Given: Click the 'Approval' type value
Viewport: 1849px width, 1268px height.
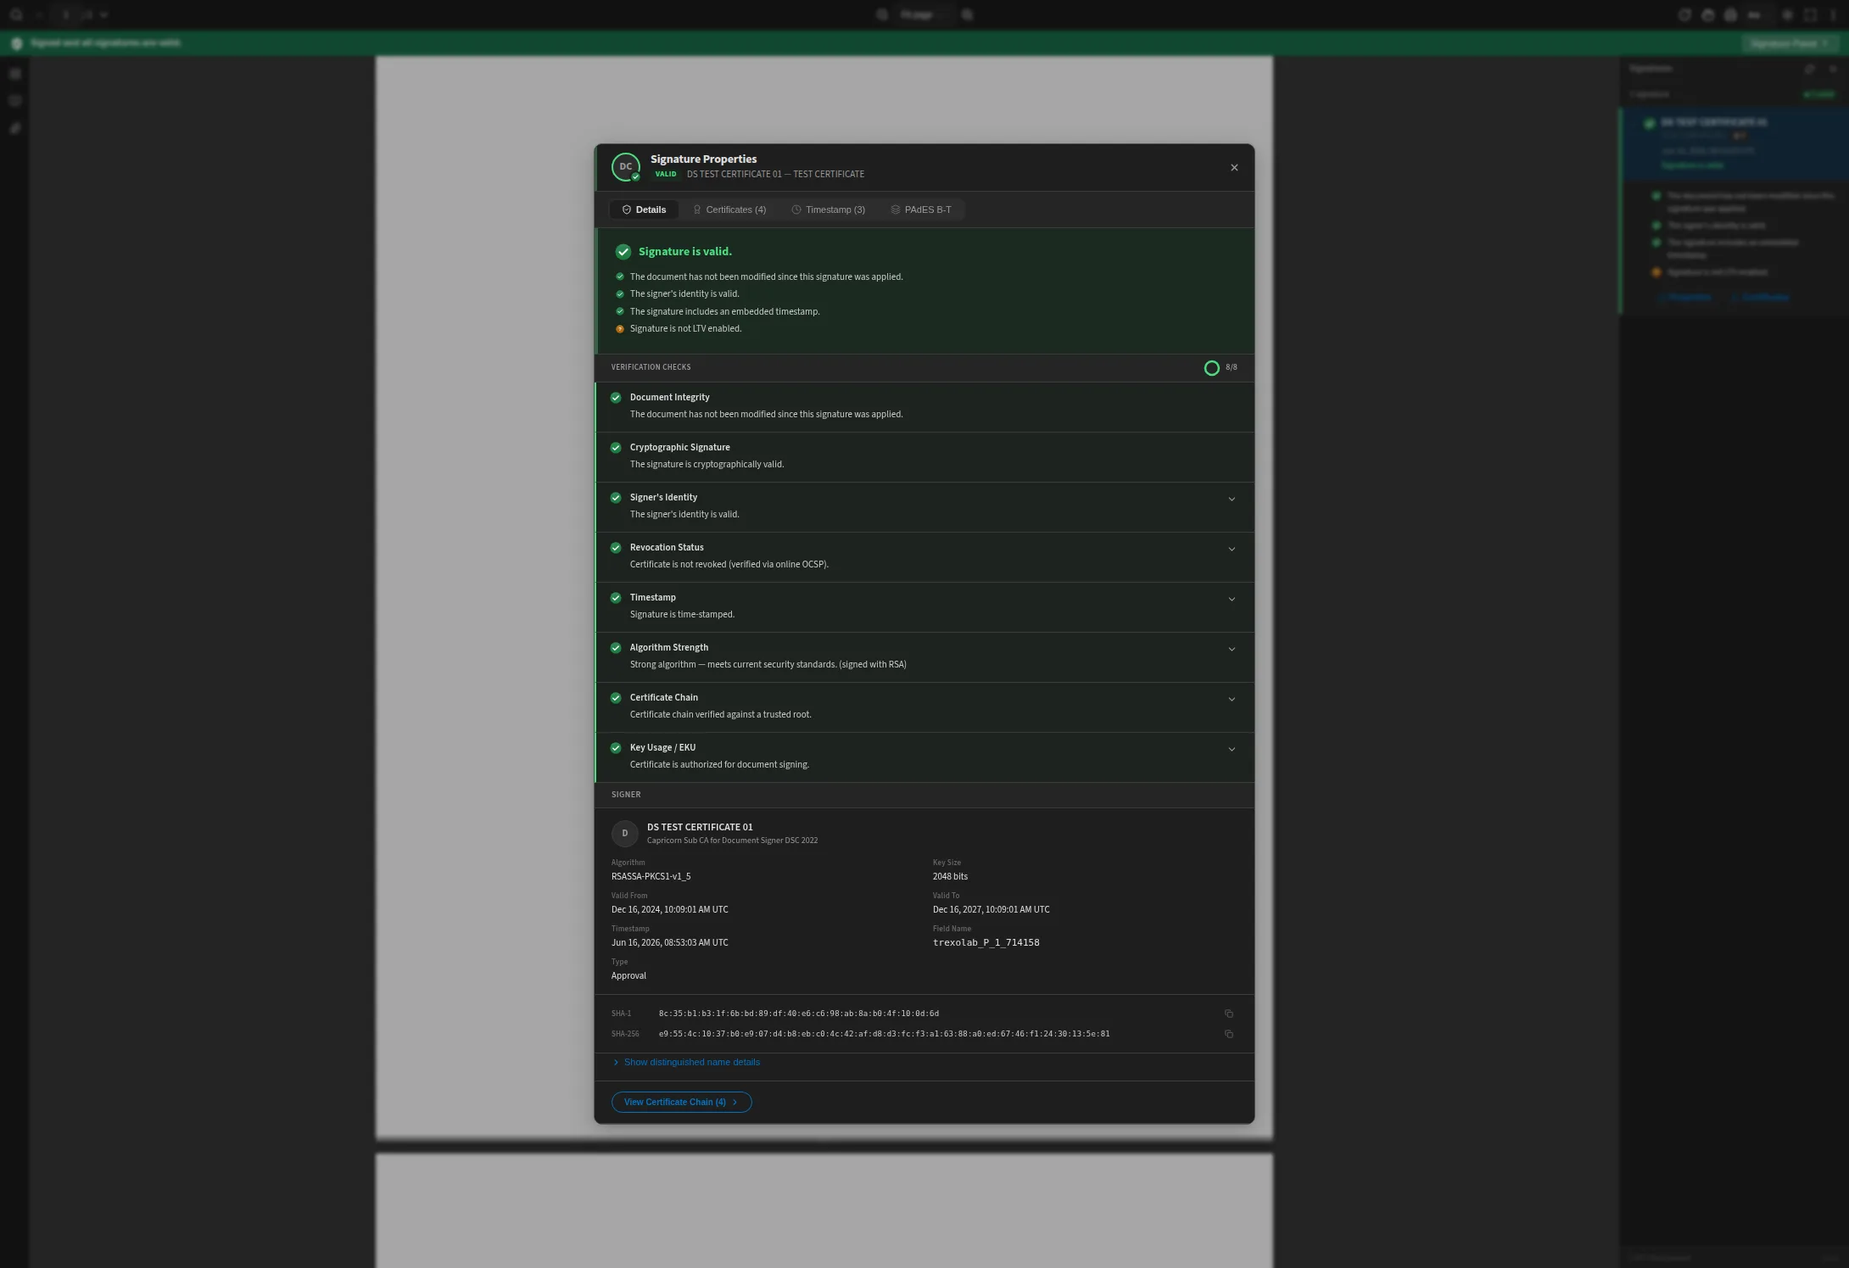Looking at the screenshot, I should [x=628, y=975].
